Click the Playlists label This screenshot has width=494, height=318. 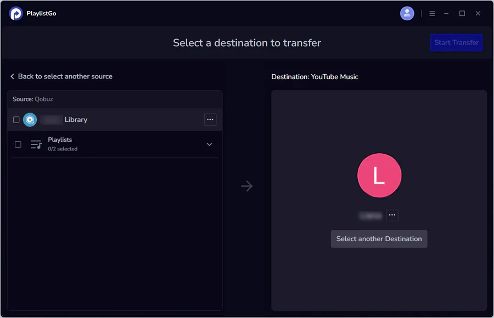[x=60, y=140]
